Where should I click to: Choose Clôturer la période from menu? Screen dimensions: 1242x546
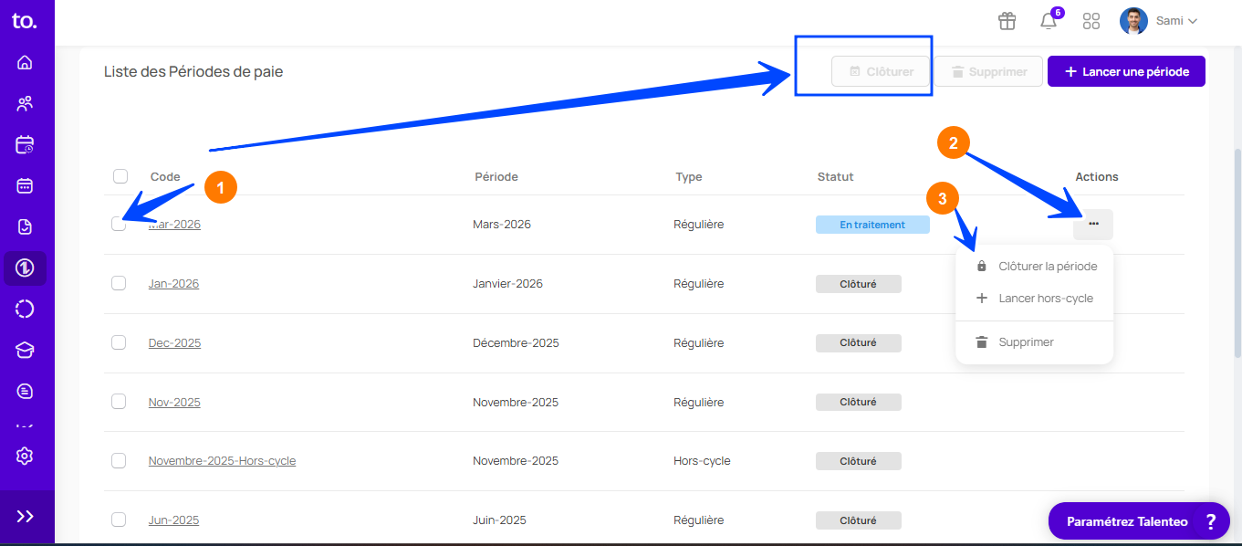pyautogui.click(x=1047, y=267)
